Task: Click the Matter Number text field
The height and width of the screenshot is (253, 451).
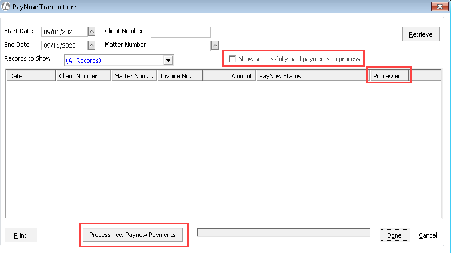Action: (181, 46)
